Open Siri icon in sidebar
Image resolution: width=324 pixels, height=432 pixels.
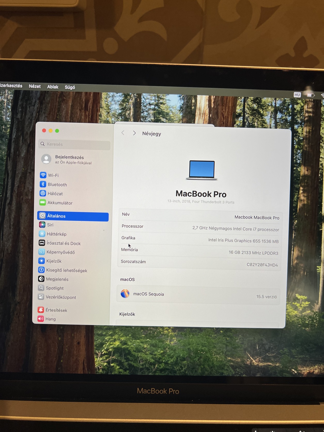click(42, 225)
